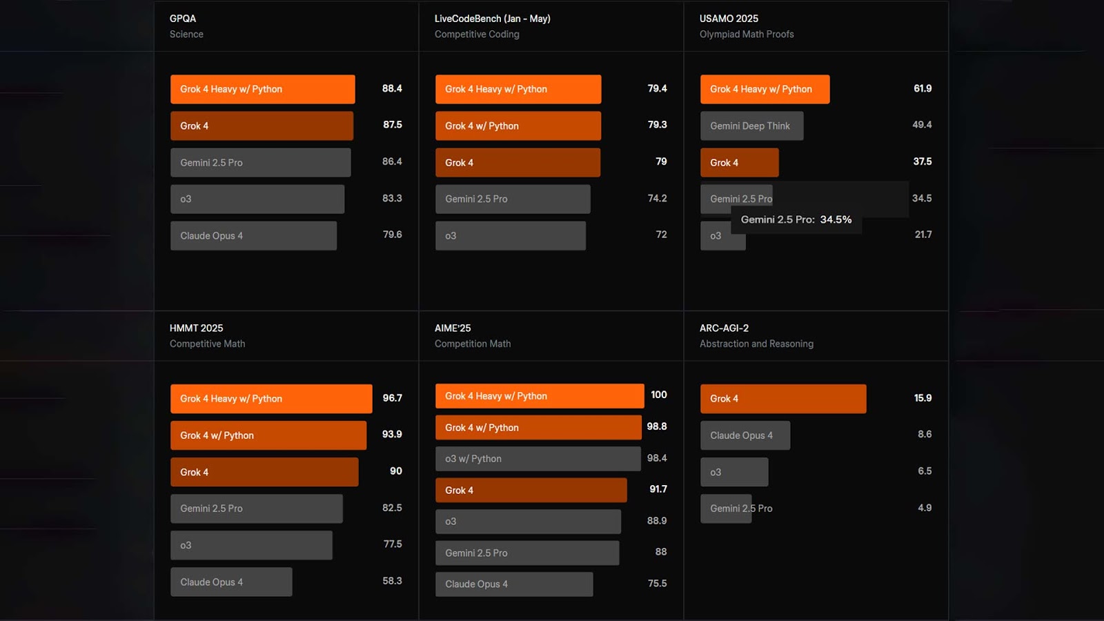
Task: Click the HMMT 2025 chart title
Action: (x=197, y=328)
